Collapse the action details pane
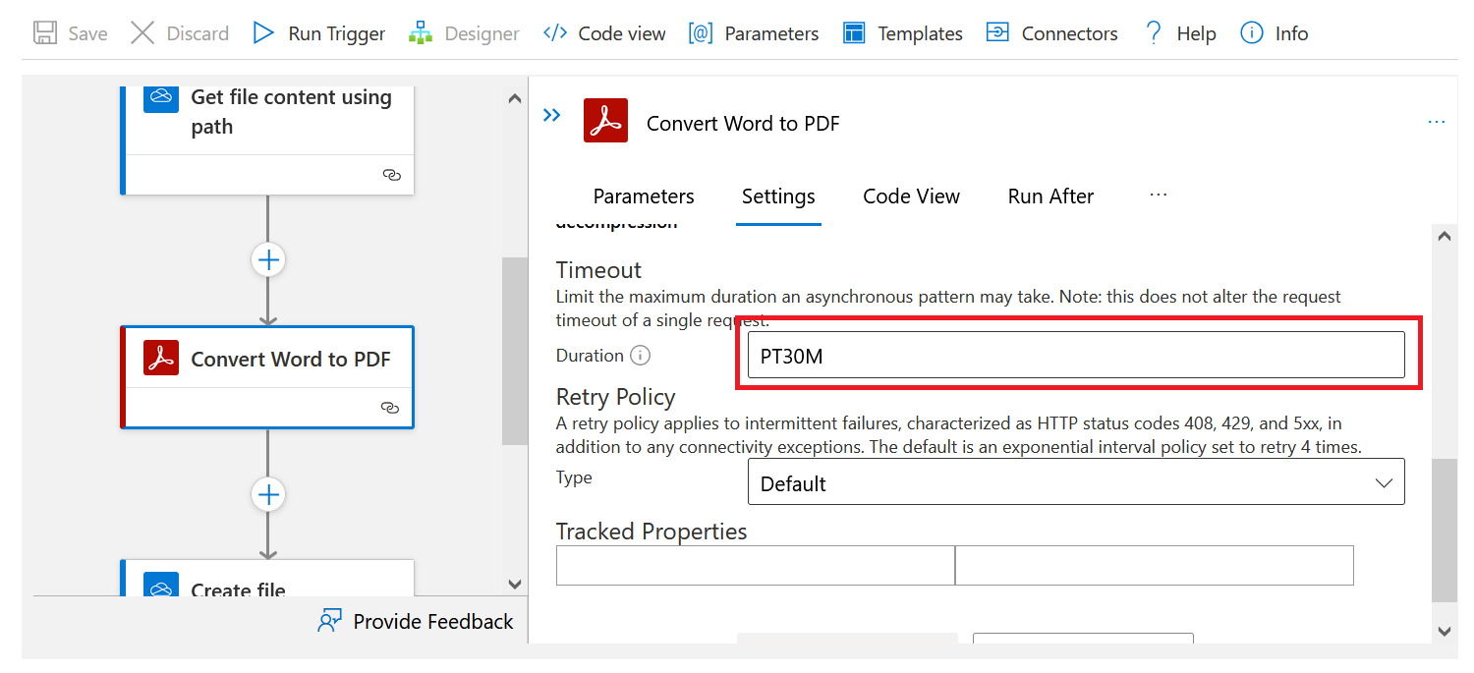The height and width of the screenshot is (673, 1474). pyautogui.click(x=552, y=115)
